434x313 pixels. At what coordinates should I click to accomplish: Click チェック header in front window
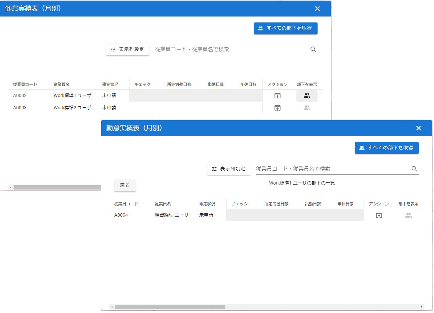click(x=240, y=204)
